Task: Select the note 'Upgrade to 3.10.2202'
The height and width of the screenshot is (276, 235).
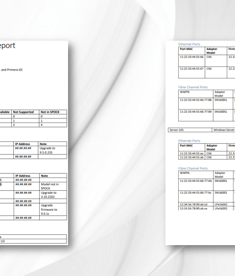Action: click(x=48, y=195)
